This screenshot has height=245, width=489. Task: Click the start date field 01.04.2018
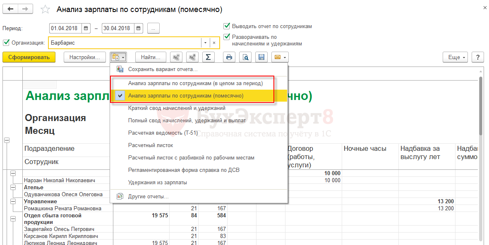(65, 28)
